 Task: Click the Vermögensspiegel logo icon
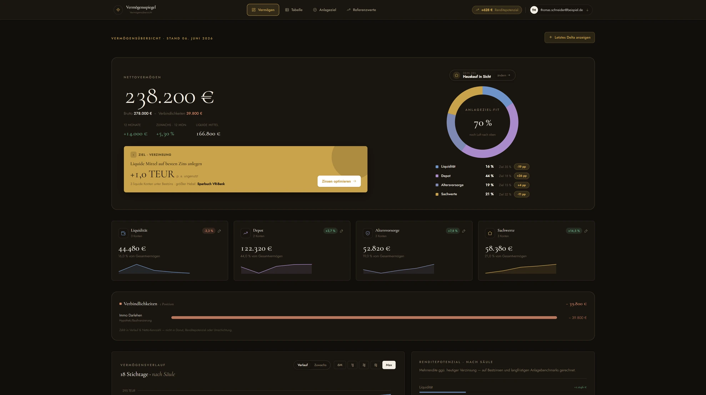point(118,10)
